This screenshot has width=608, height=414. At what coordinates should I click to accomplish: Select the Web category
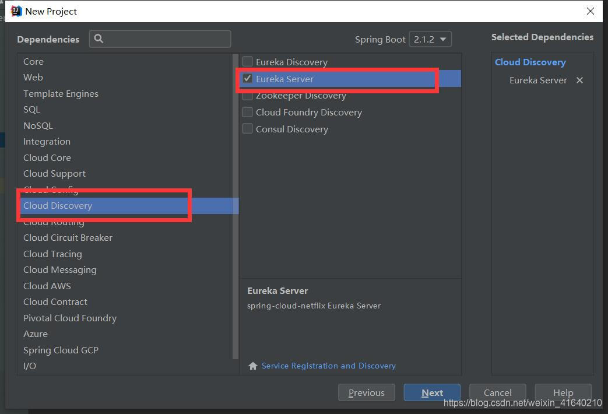click(125, 77)
